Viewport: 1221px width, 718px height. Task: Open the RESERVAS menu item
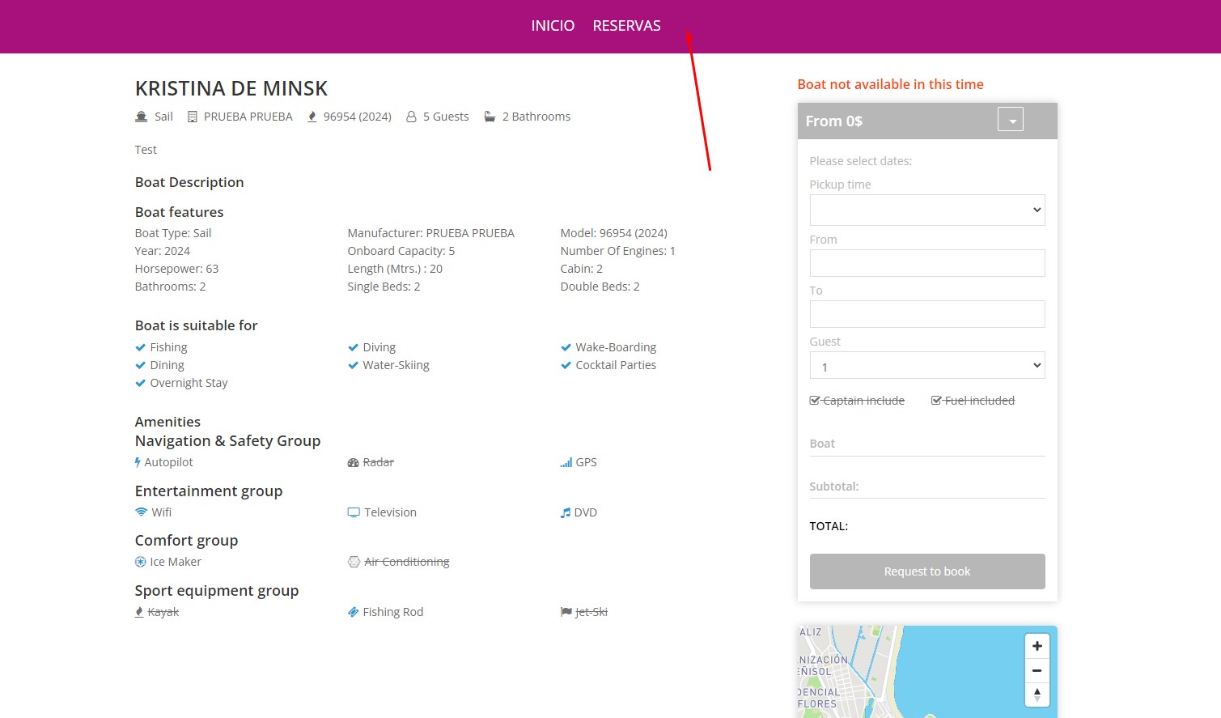point(626,26)
